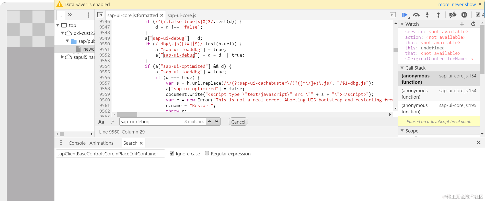Viewport: 485px width, 201px height.
Task: Click the ellipsis navigator tab
Action: 60,15
